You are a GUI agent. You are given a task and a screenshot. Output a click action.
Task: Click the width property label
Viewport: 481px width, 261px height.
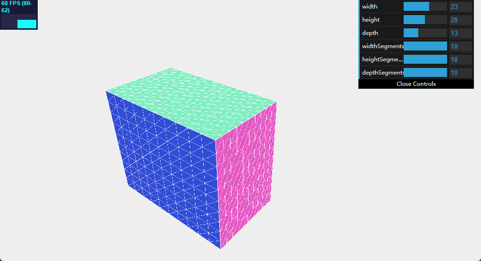pyautogui.click(x=370, y=7)
